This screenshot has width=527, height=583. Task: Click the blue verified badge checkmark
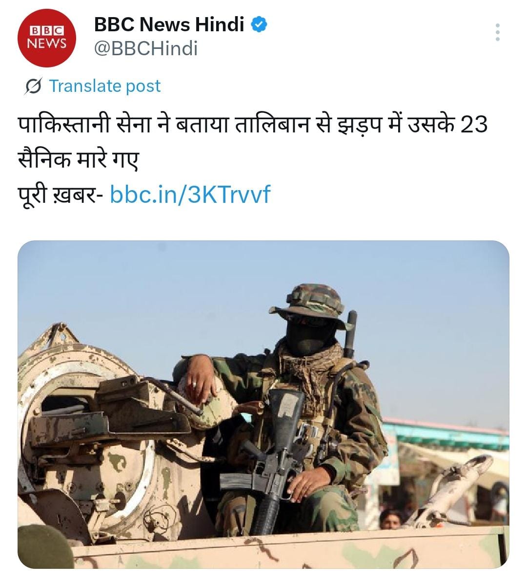click(x=259, y=24)
